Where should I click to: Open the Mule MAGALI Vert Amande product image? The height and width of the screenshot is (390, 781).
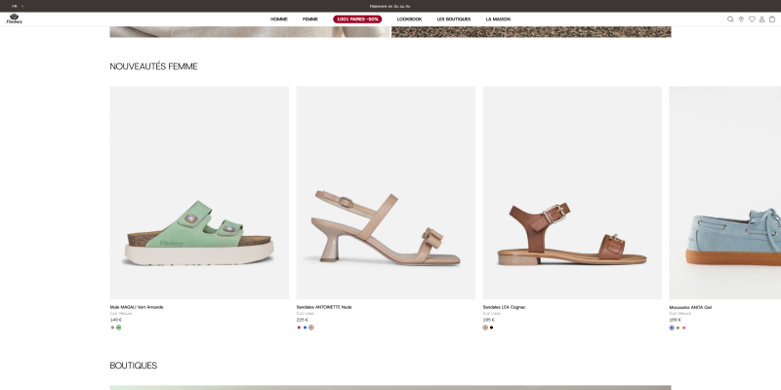coord(199,192)
